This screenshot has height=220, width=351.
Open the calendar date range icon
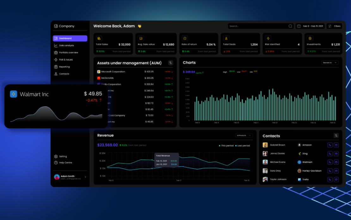point(299,26)
